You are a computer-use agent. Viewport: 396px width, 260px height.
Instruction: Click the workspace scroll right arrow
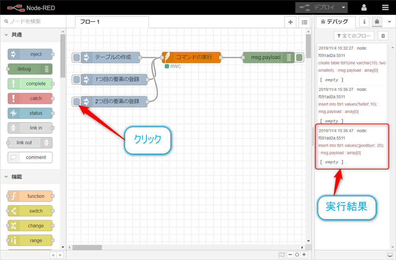[302, 247]
